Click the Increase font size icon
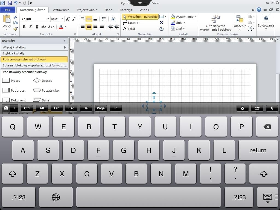 pos(68,19)
